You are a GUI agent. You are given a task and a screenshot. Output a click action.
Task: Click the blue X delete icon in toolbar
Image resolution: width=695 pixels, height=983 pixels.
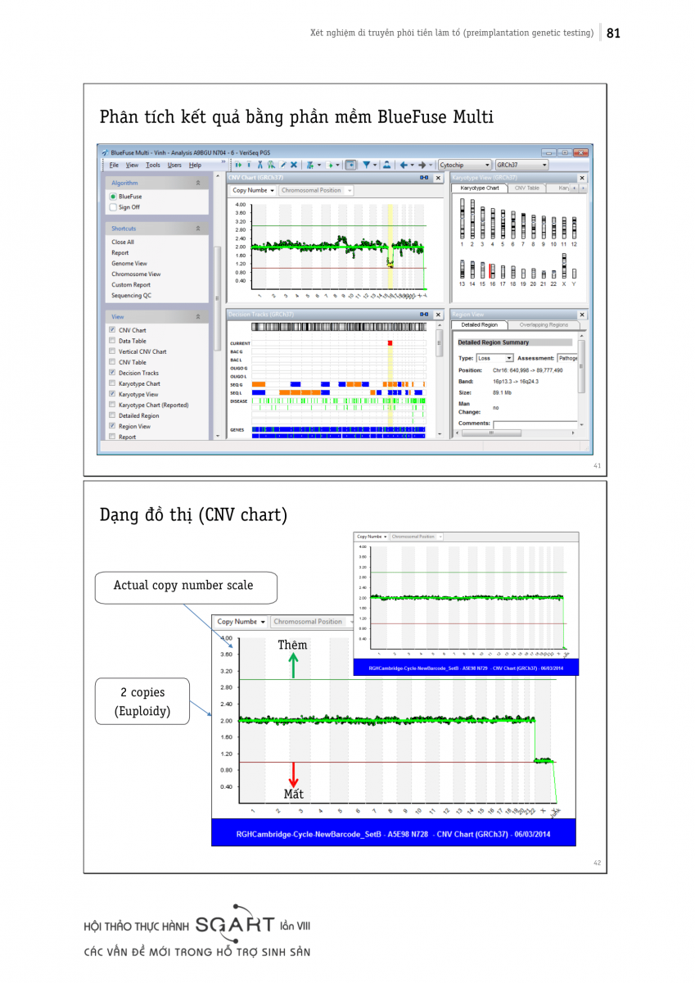pos(294,165)
